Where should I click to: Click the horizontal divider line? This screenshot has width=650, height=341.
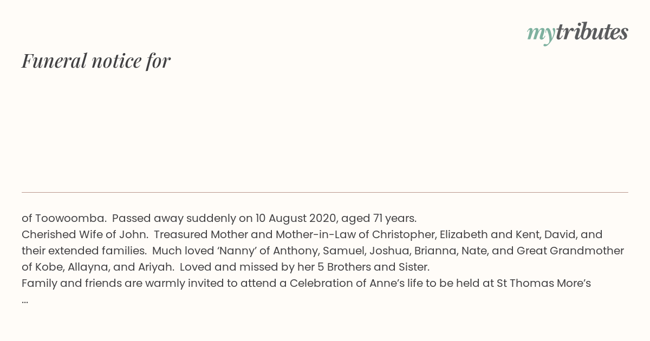[325, 192]
